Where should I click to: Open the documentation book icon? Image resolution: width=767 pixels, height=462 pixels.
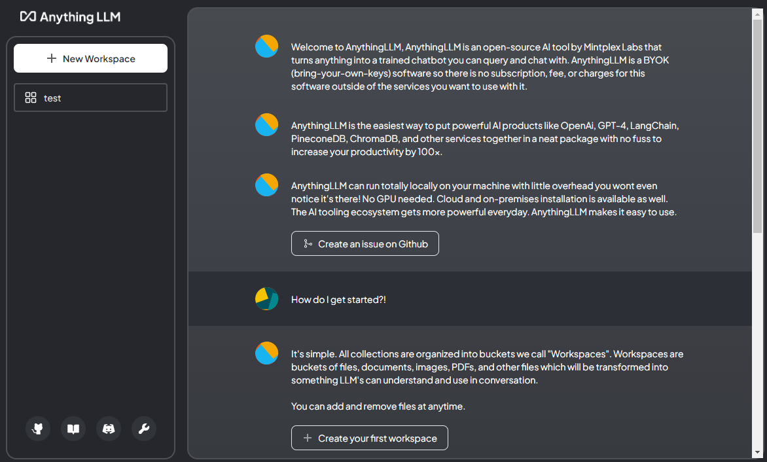(73, 429)
